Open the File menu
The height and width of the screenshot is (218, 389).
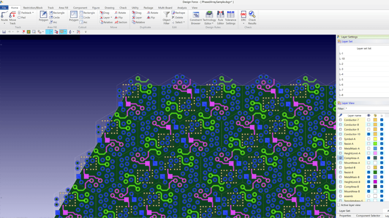4,8
